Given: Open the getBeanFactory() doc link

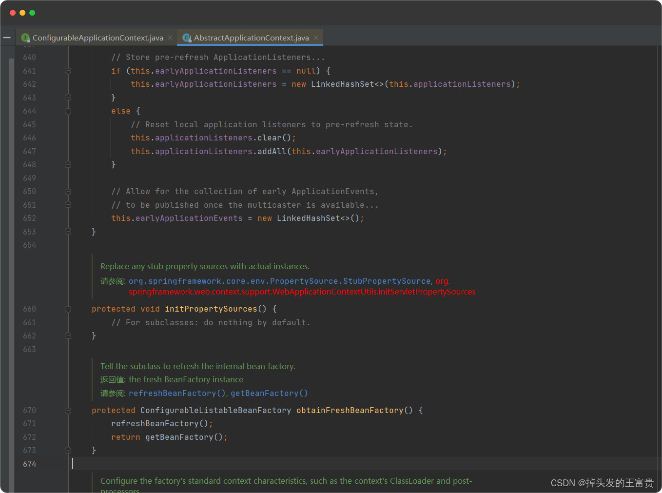Looking at the screenshot, I should pos(269,393).
